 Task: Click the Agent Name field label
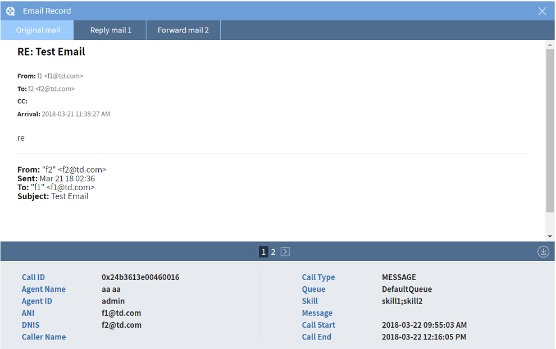coord(44,289)
